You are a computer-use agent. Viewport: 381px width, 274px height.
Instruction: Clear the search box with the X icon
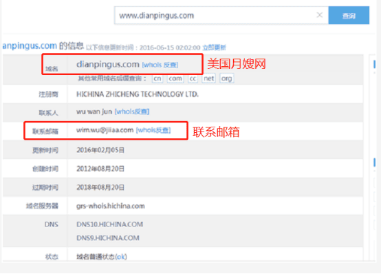[320, 15]
